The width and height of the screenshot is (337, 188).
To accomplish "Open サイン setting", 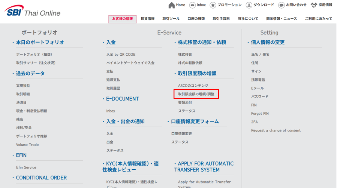I will click(x=256, y=71).
